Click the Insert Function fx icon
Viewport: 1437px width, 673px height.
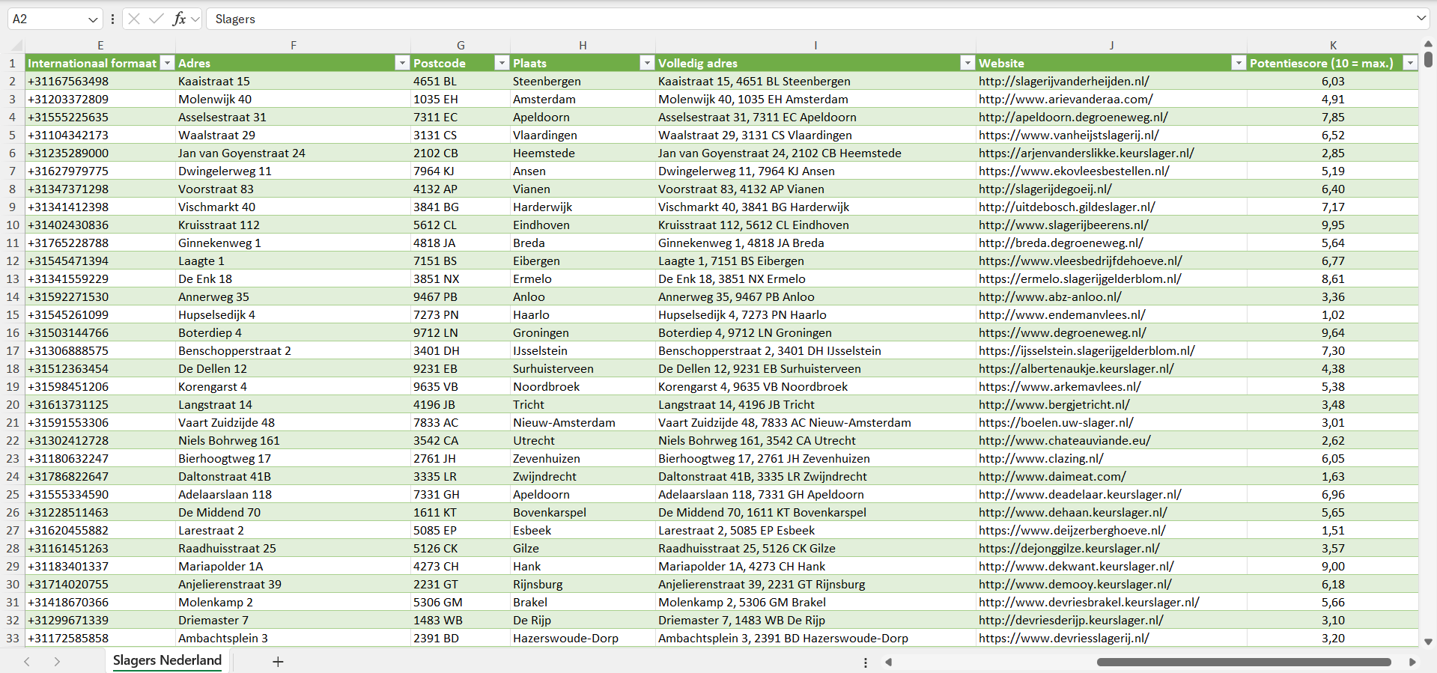point(179,19)
